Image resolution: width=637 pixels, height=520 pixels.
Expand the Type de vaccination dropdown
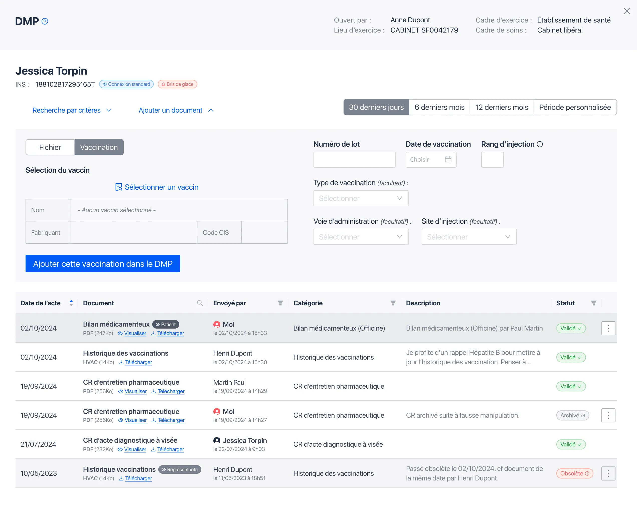point(361,198)
